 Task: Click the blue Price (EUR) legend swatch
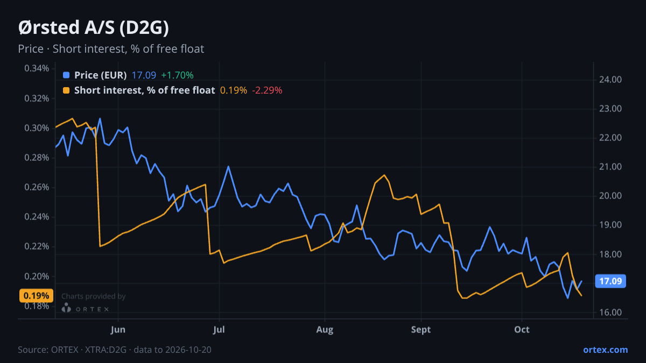[x=66, y=75]
